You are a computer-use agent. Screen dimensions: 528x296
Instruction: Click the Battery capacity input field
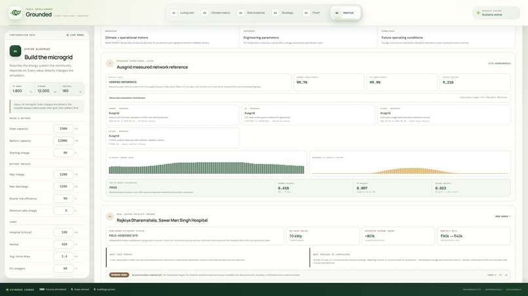click(x=64, y=140)
